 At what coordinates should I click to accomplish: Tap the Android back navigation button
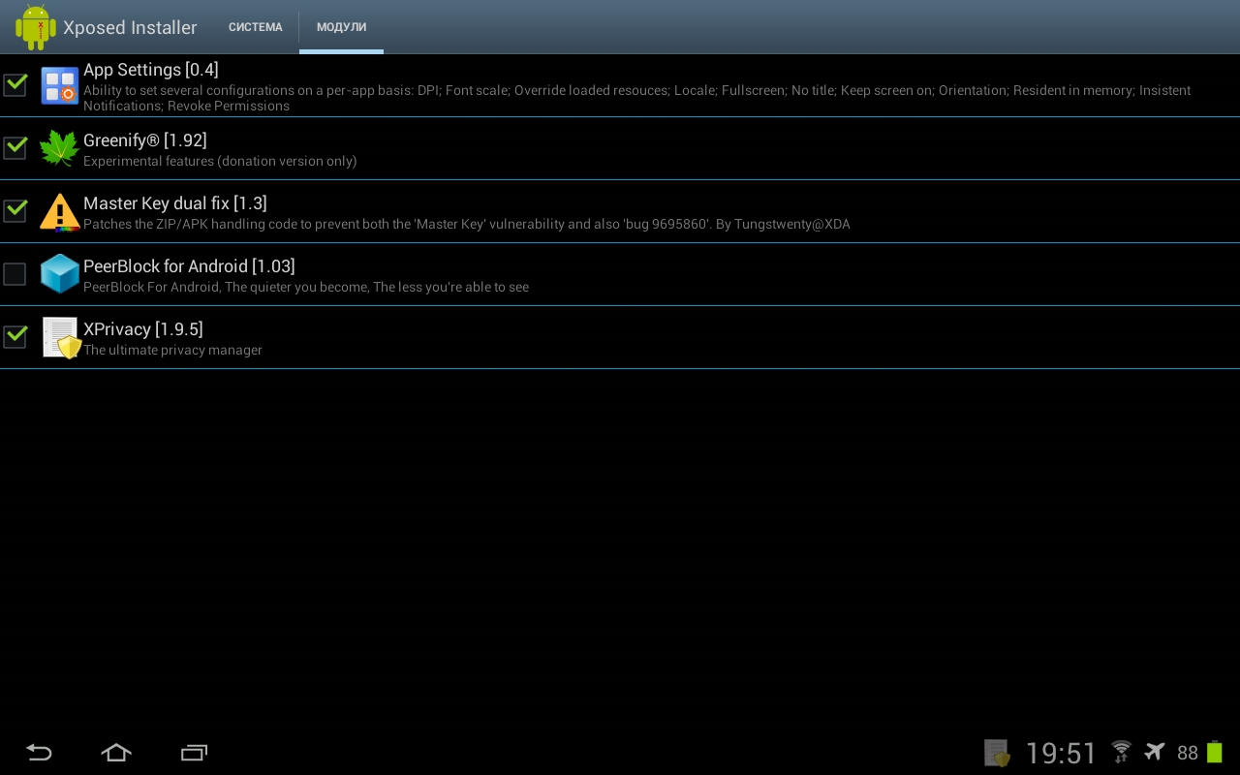click(39, 752)
